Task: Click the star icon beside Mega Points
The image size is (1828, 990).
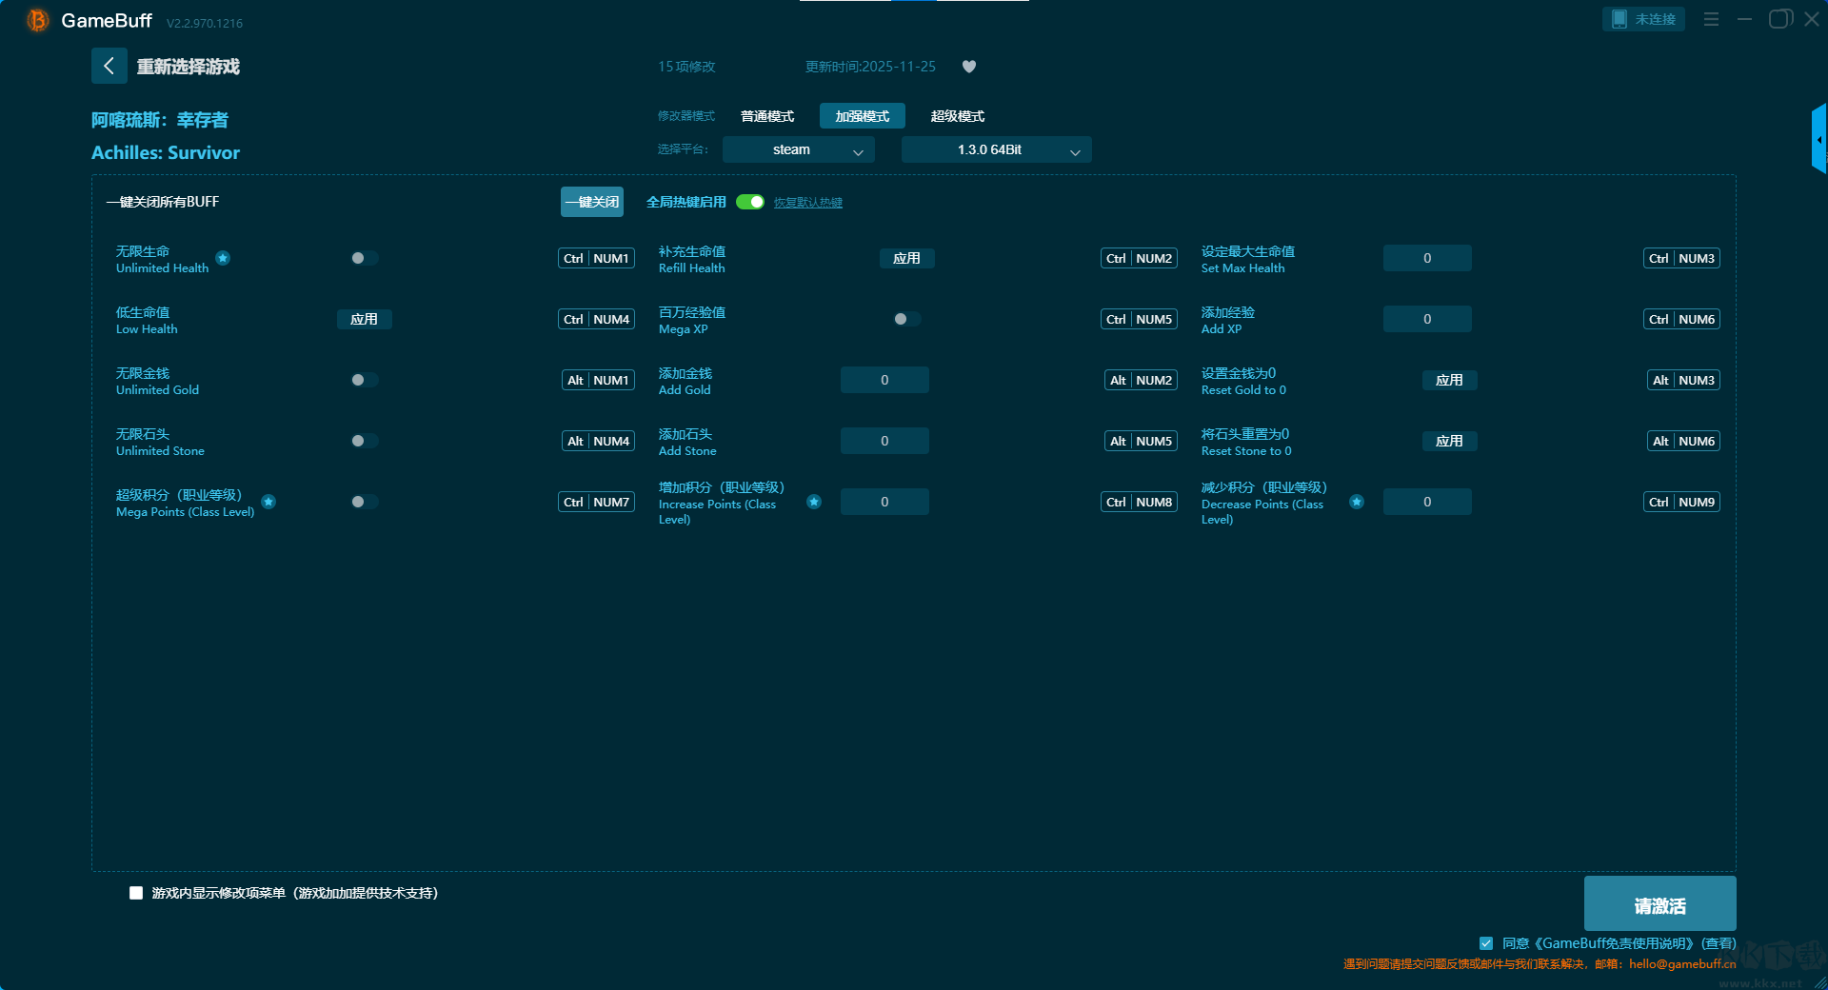Action: [x=268, y=502]
